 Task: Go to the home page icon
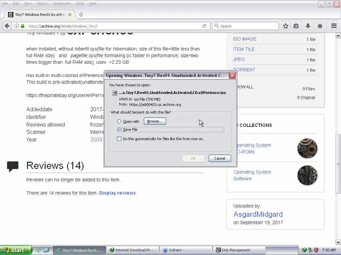tap(320, 26)
